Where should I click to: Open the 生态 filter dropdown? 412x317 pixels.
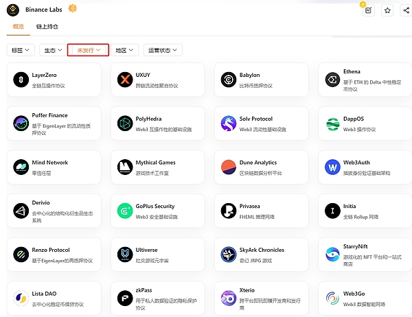(x=52, y=50)
